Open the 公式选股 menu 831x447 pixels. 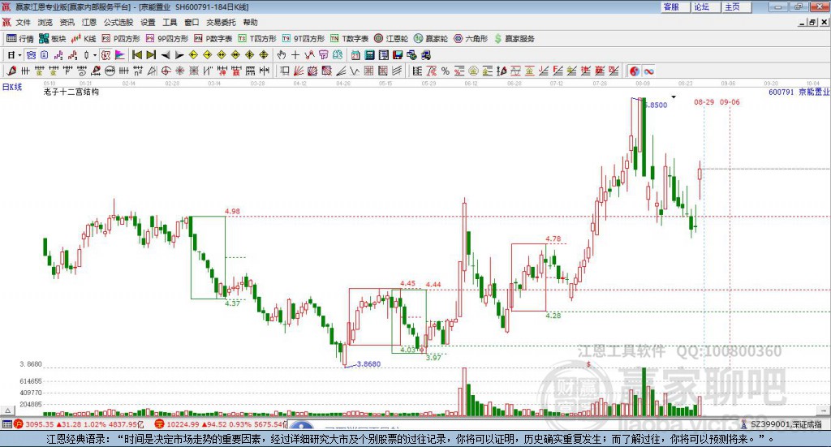[x=118, y=22]
